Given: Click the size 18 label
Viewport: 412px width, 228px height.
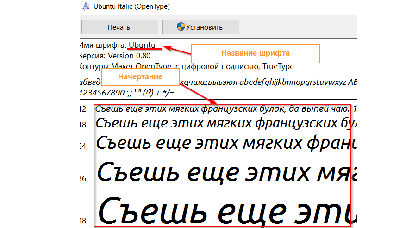Looking at the screenshot, I should click(83, 125).
